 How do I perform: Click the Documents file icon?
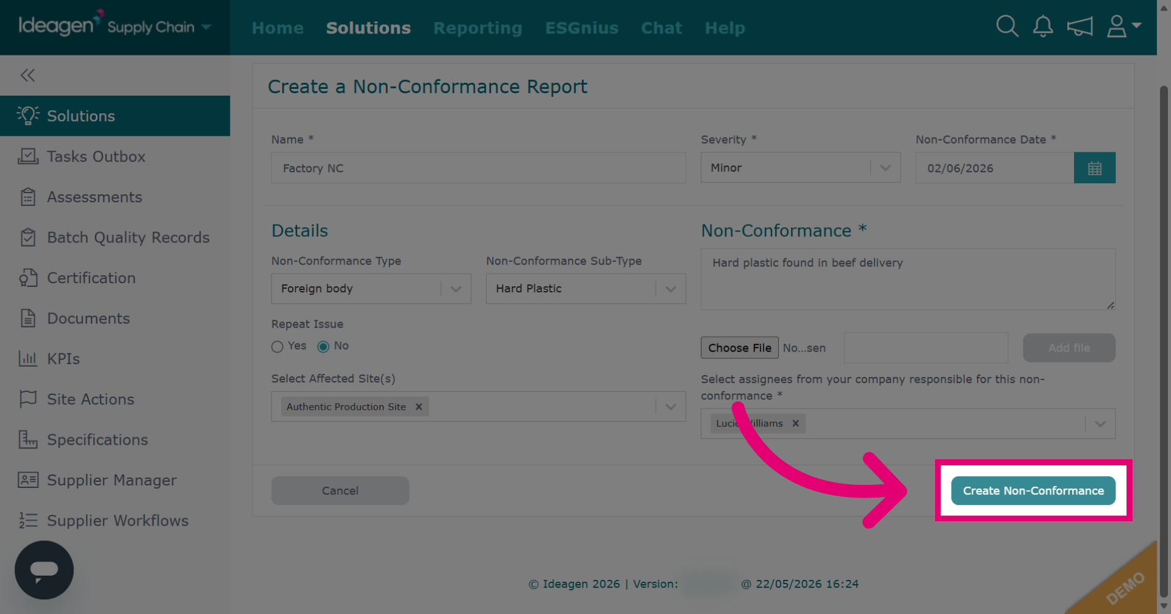pos(28,318)
